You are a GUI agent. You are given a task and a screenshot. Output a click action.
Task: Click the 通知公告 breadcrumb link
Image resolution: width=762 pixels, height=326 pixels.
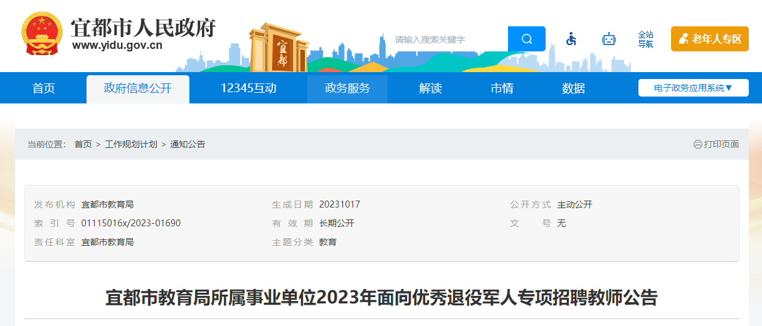(x=188, y=144)
